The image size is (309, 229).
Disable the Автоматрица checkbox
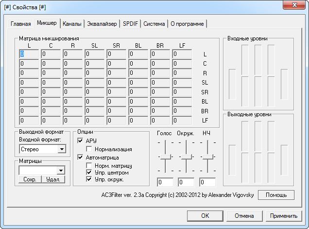point(81,158)
